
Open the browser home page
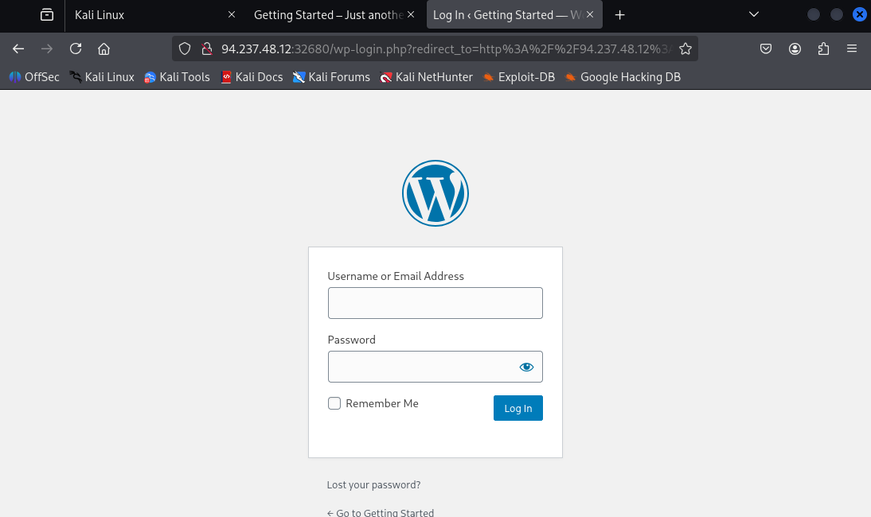coord(104,49)
